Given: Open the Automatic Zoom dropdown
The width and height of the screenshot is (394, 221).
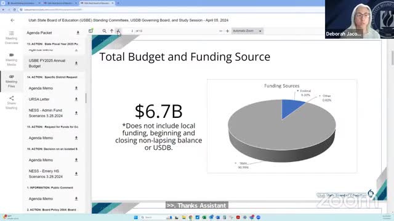Looking at the screenshot, I should tap(247, 31).
